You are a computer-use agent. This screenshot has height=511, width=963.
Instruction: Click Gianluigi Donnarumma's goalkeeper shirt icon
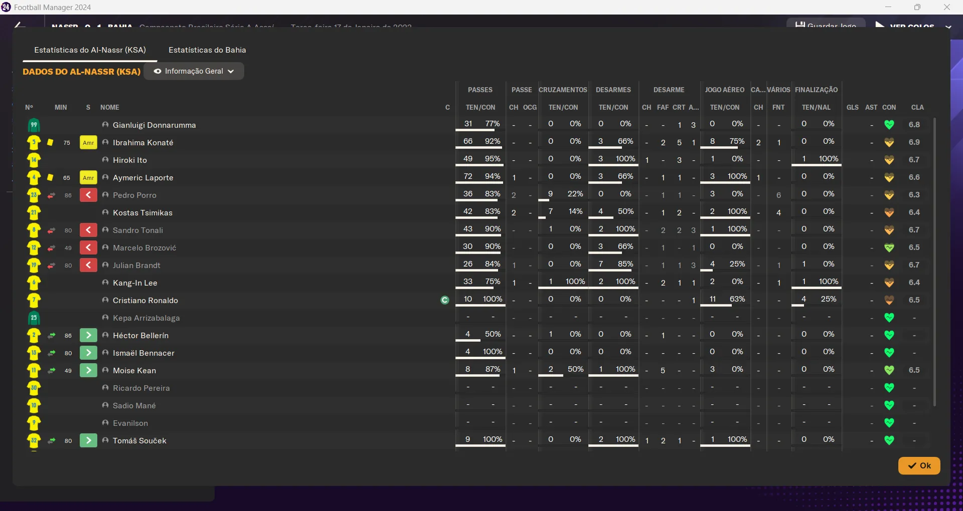coord(34,125)
